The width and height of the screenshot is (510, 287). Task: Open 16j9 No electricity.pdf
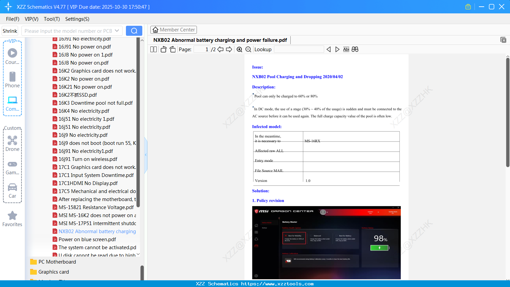(80, 135)
